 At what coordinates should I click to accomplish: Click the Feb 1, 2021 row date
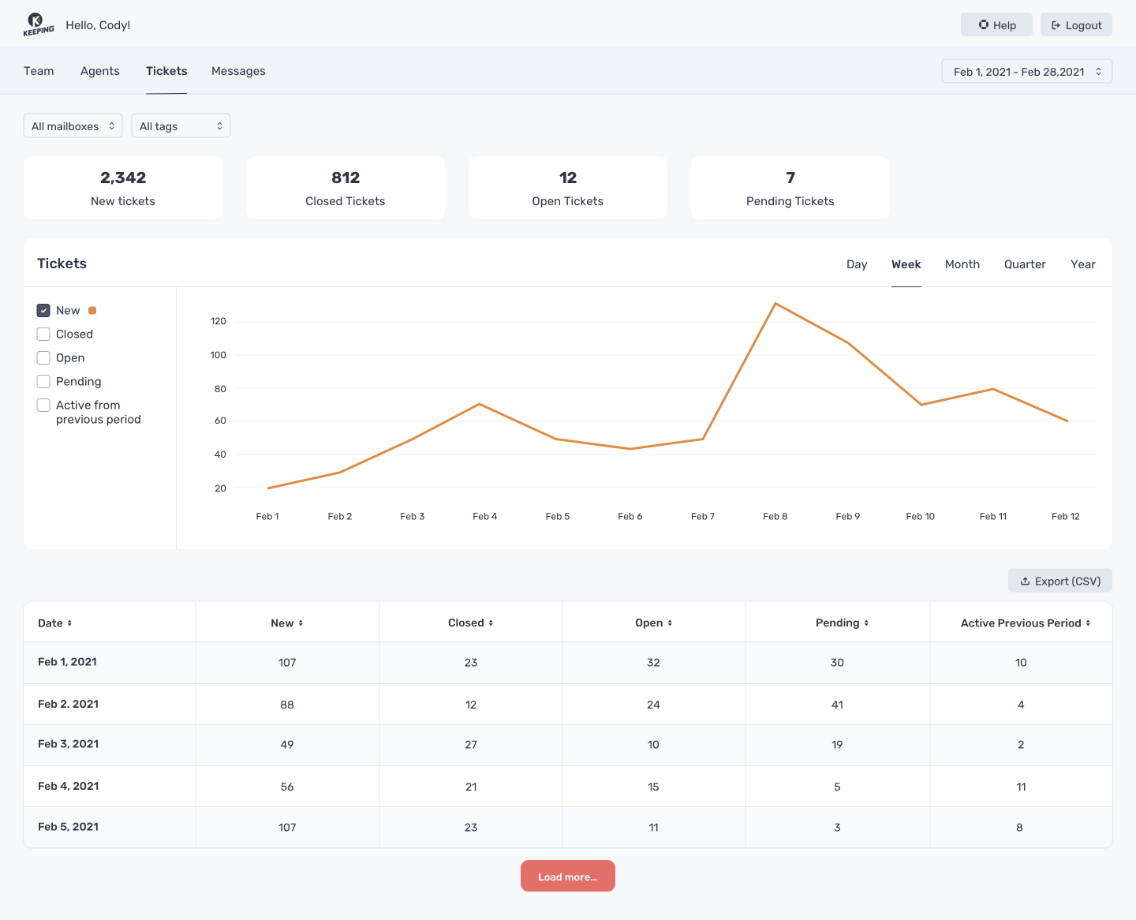(x=67, y=662)
